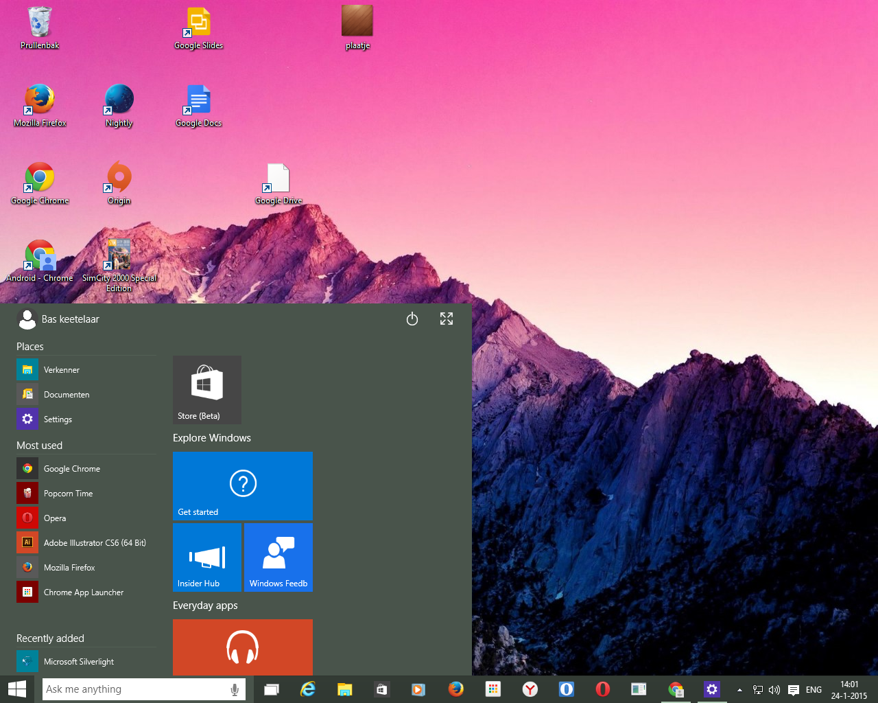Screen dimensions: 878x703
Task: Open the volume speaker tray icon
Action: coord(775,690)
